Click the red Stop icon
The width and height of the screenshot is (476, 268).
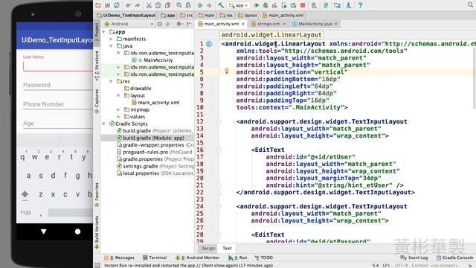(303, 5)
